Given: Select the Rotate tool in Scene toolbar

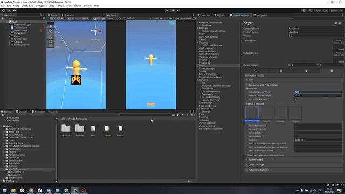Looking at the screenshot, I should pyautogui.click(x=51, y=34).
